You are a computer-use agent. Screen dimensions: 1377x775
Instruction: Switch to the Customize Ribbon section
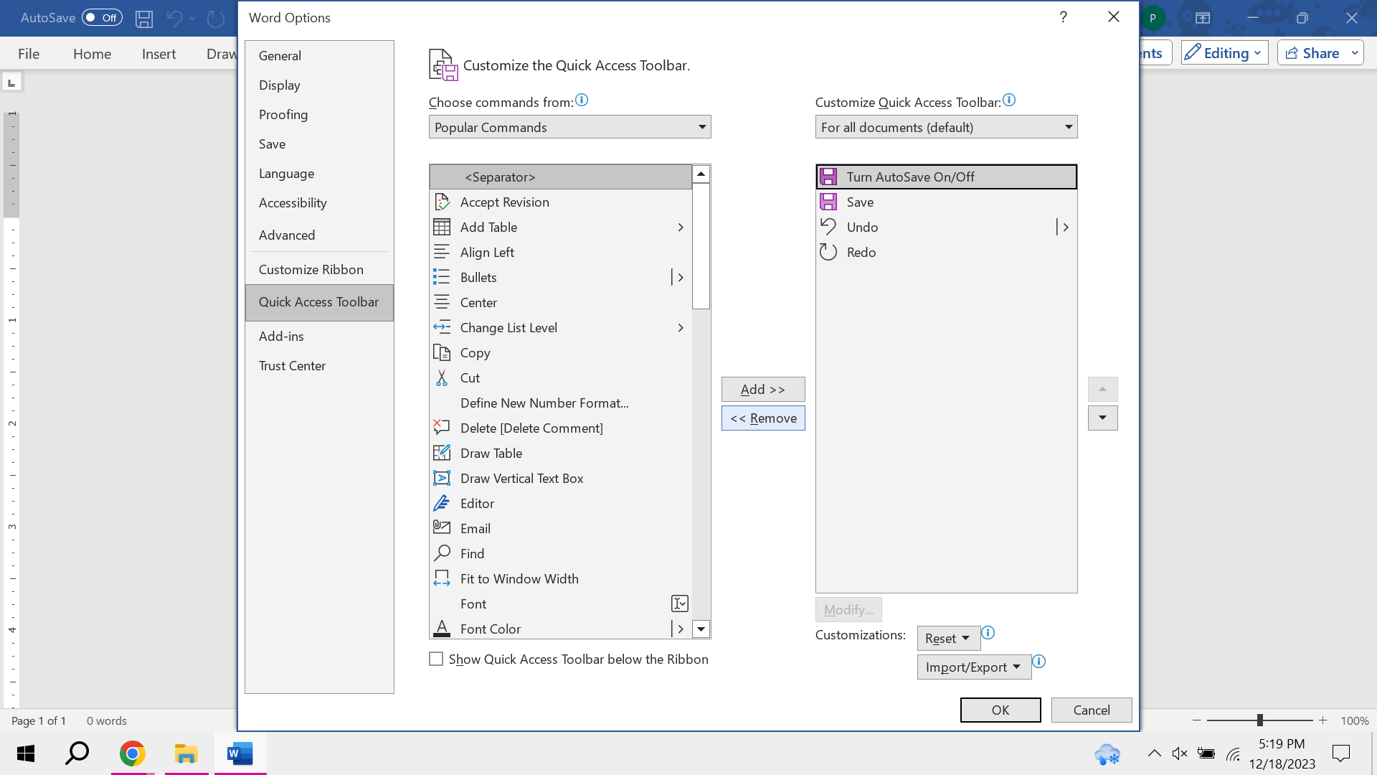pos(311,269)
